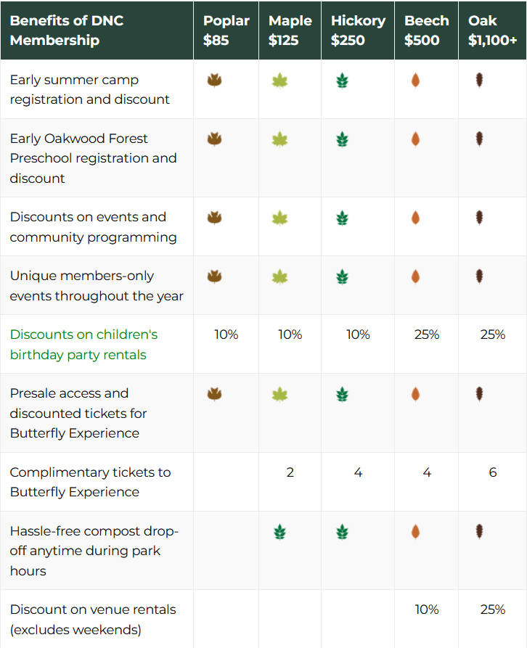Click Hickory leaf icon for events and community programming

click(x=342, y=218)
